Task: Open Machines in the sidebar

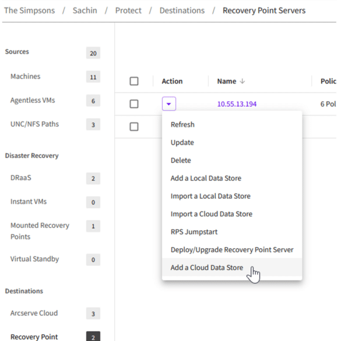Action: point(26,76)
